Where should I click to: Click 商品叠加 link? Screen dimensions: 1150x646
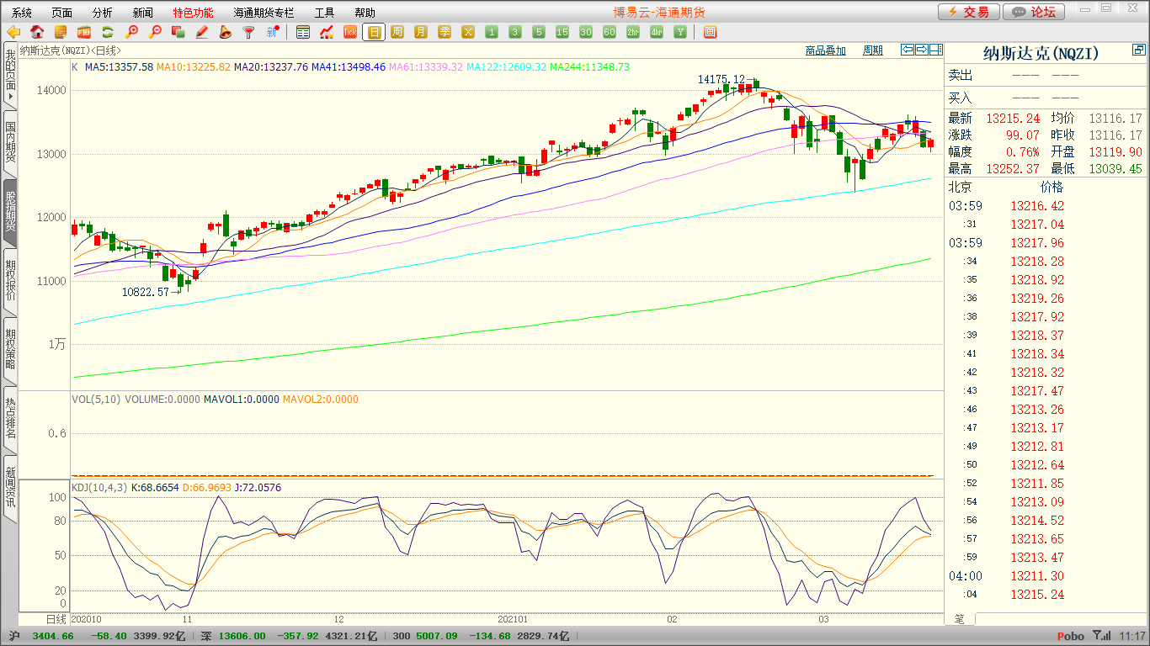[825, 50]
